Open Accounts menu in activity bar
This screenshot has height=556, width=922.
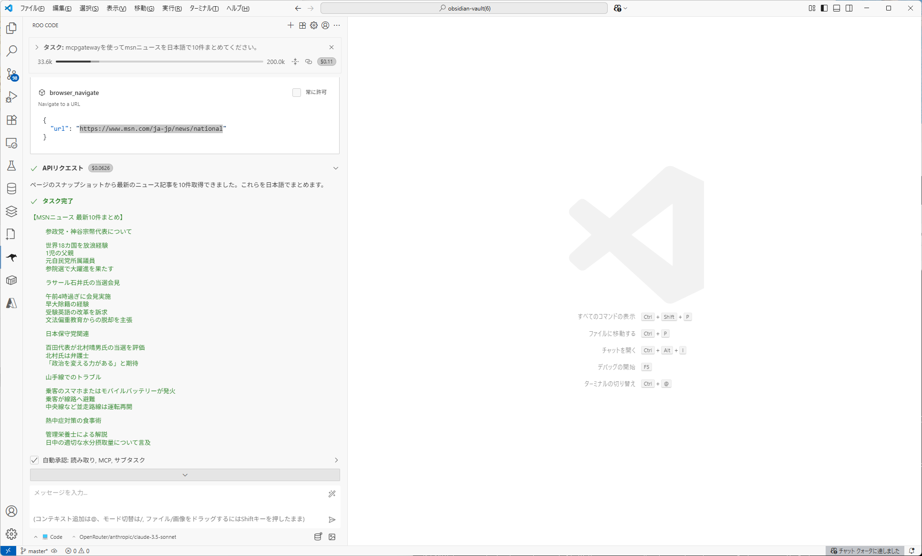point(11,511)
